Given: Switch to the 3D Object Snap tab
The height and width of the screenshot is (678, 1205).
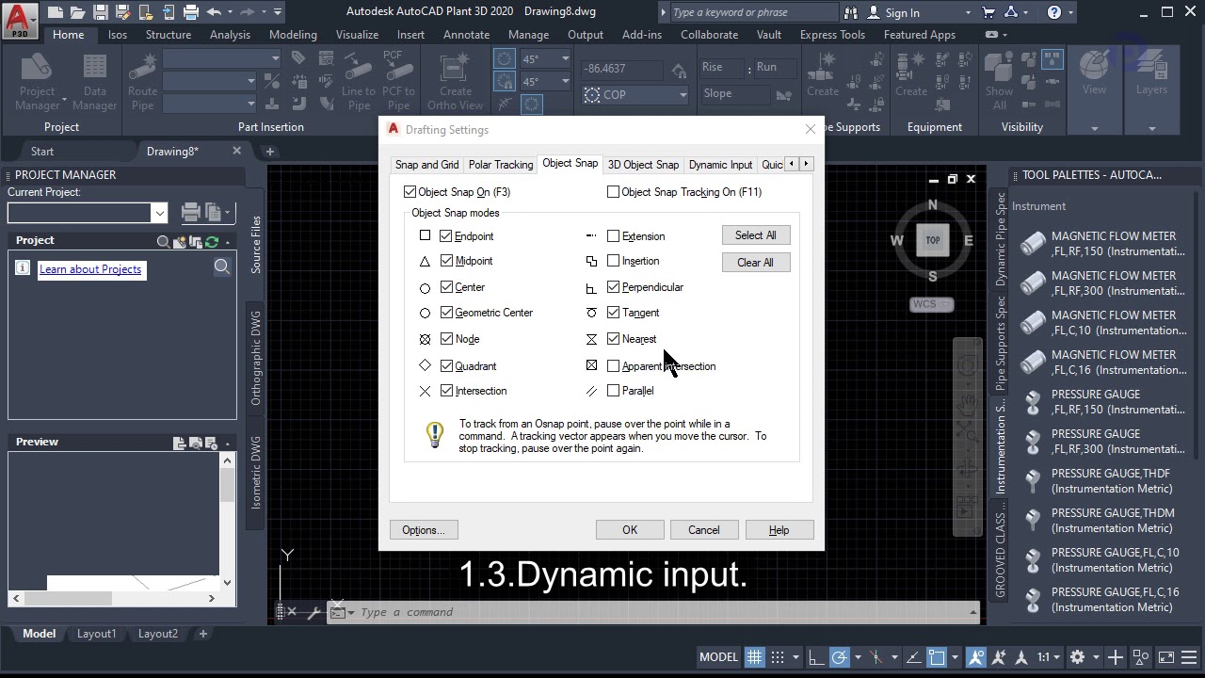Looking at the screenshot, I should click(x=643, y=165).
